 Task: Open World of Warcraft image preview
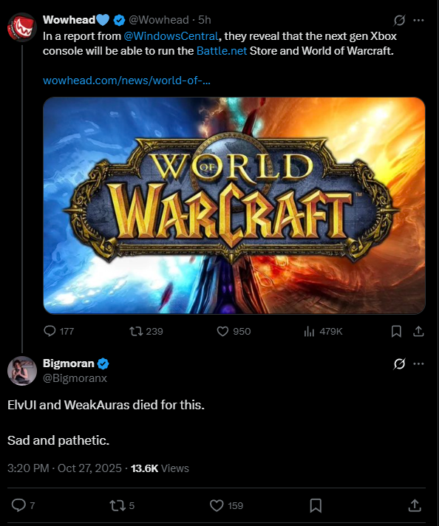234,205
